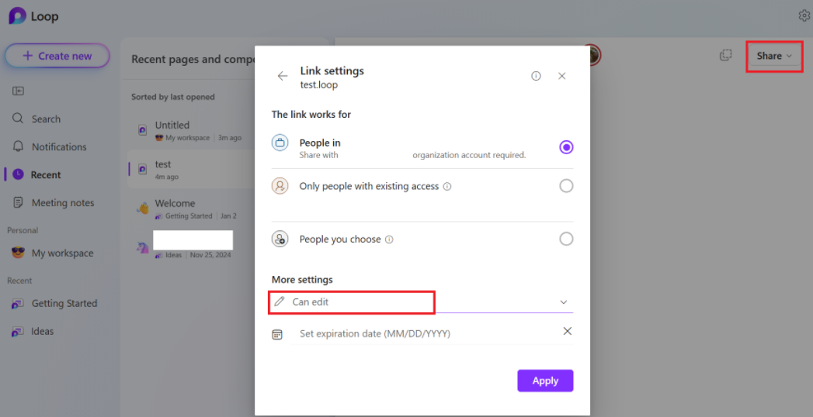The width and height of the screenshot is (813, 417).
Task: Close the Link settings dialog
Action: (x=561, y=76)
